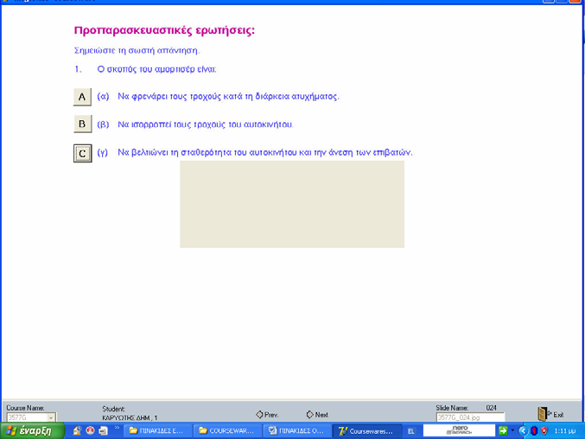Click instruction text Σημειώστε τη σωστή απάντηση
Viewport: 585px width, 439px height.
pos(137,50)
